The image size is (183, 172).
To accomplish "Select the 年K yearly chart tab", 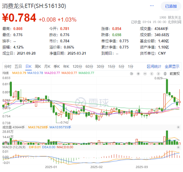I will click(66, 66).
